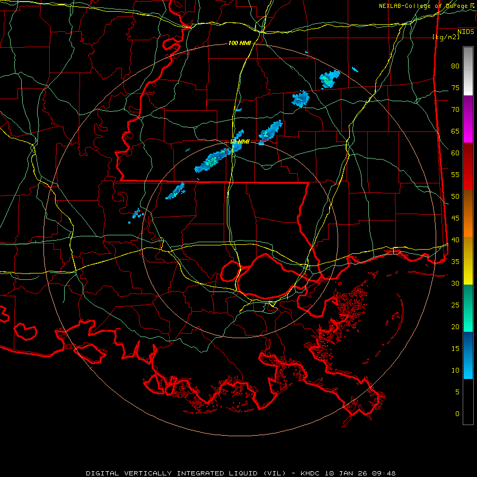Click the yellow segment of the color bar
The image size is (477, 477).
(x=468, y=261)
